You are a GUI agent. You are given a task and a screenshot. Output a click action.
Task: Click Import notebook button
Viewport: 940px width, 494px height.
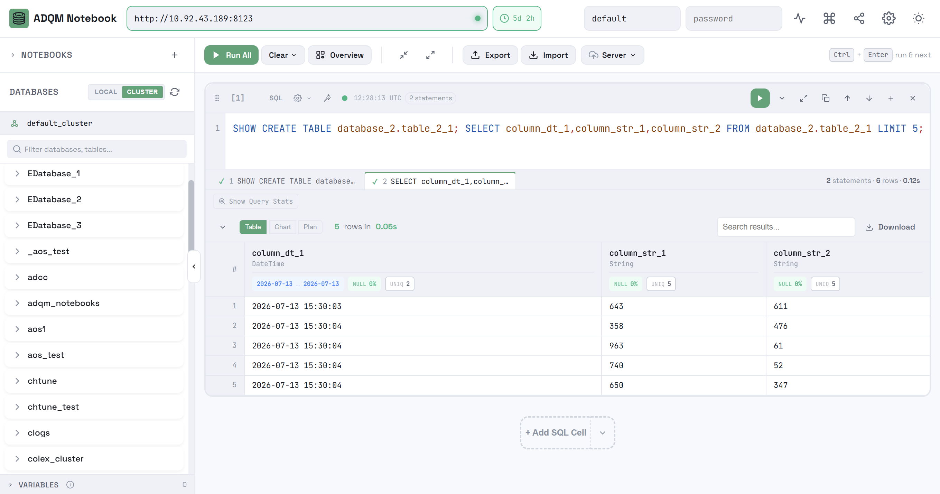click(548, 55)
